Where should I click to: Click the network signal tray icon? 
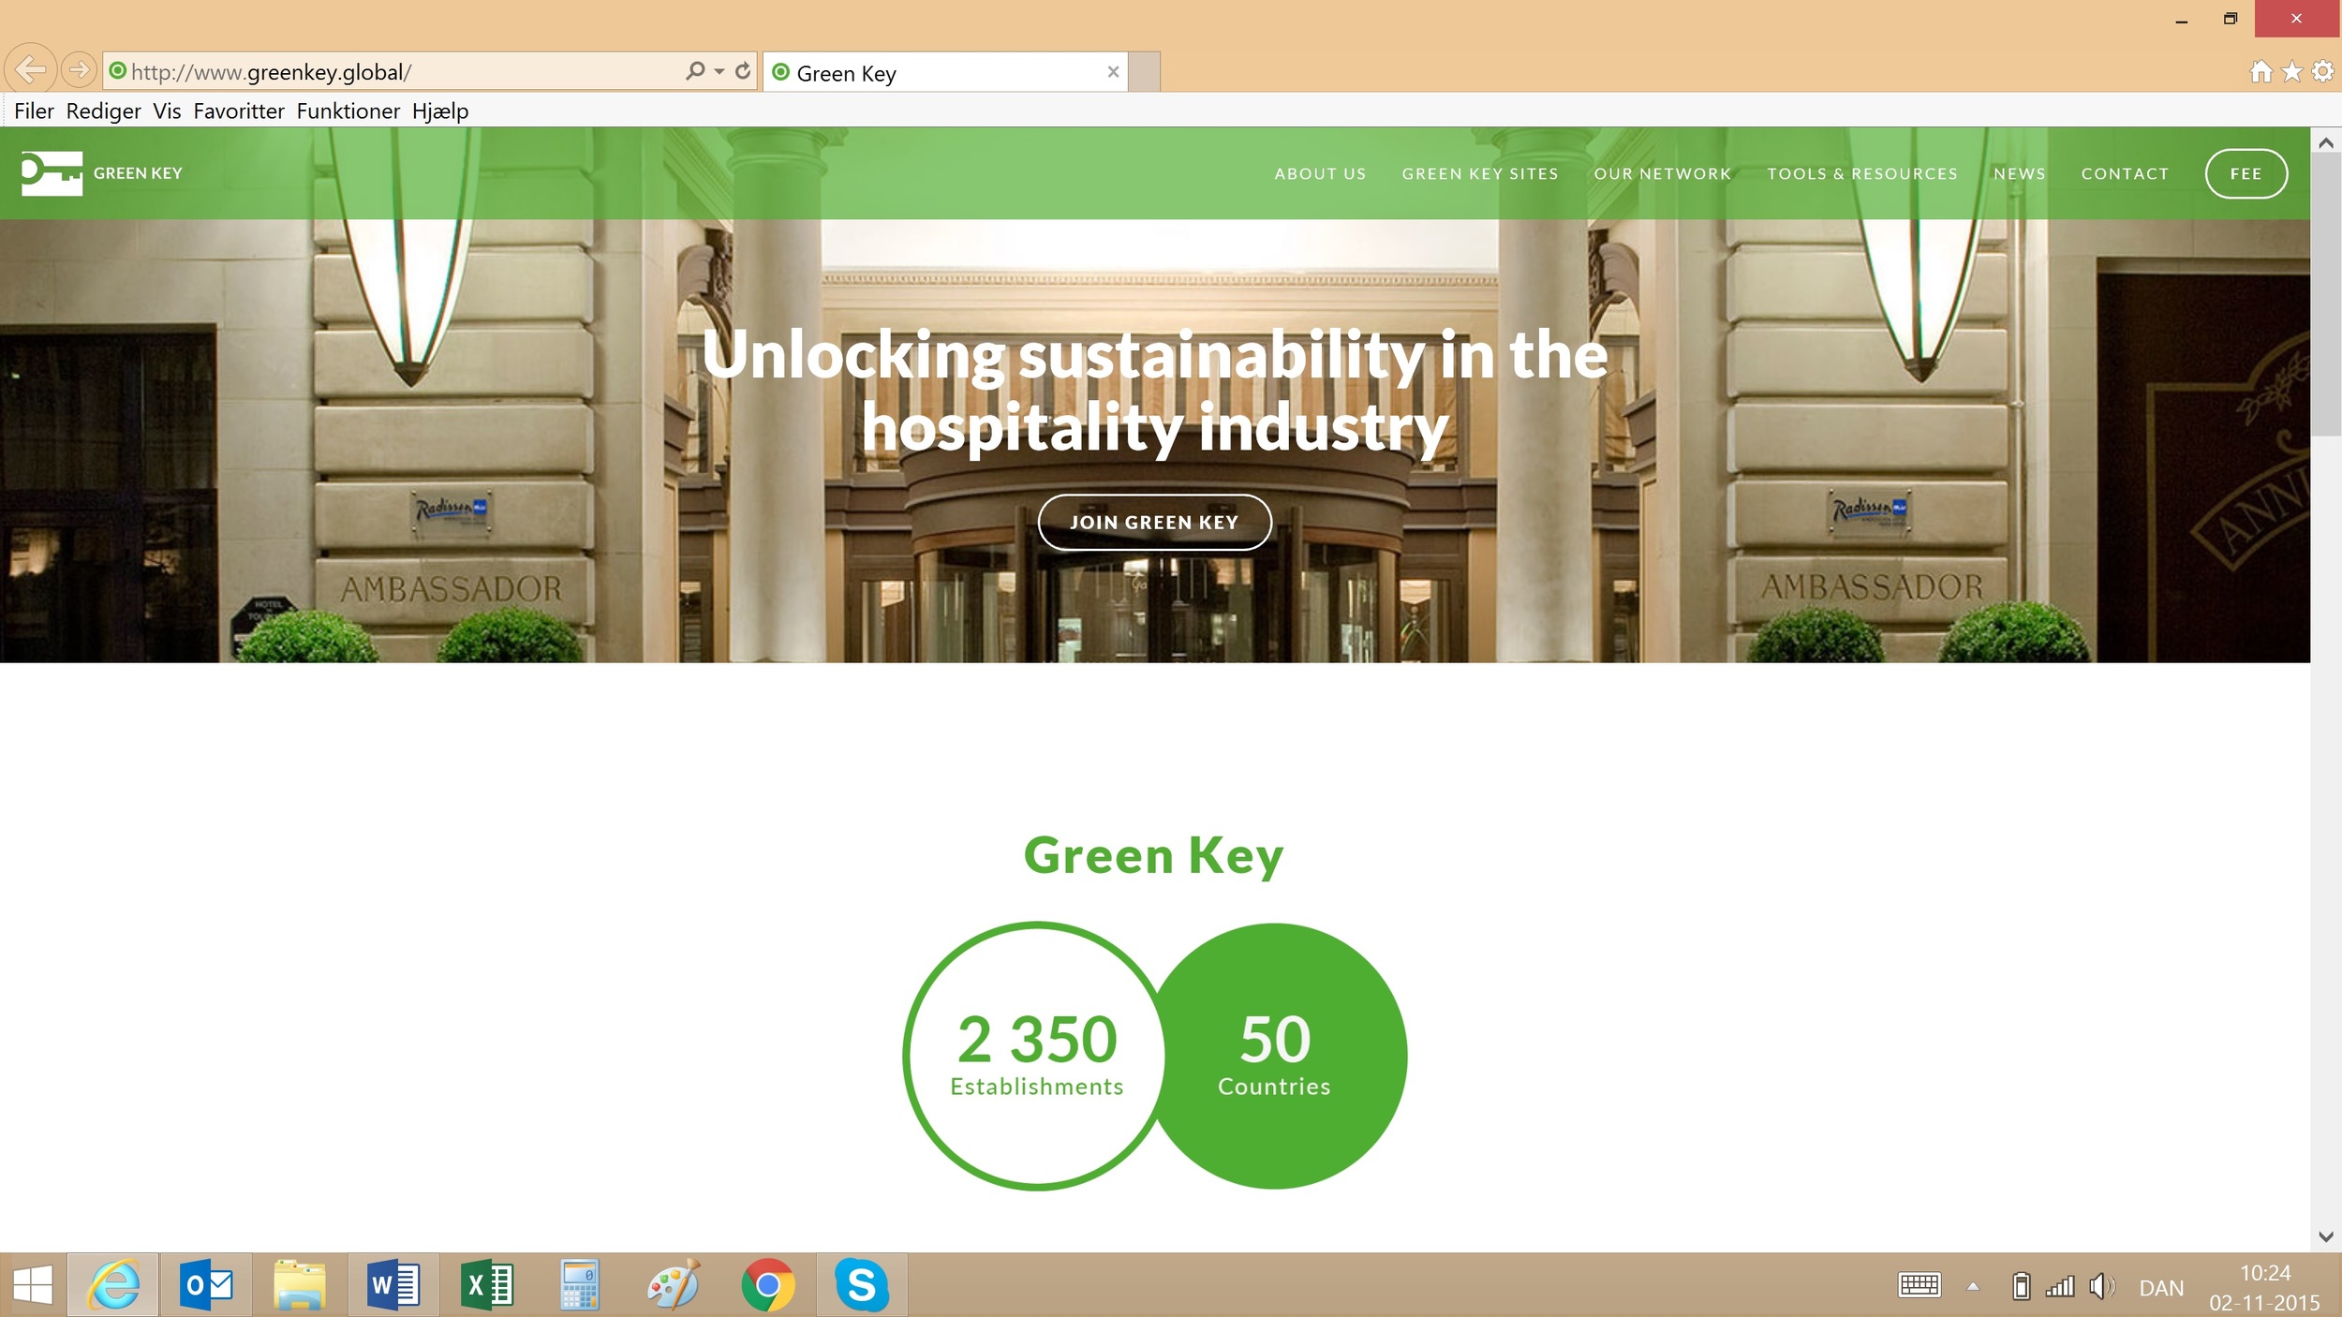click(x=2059, y=1286)
